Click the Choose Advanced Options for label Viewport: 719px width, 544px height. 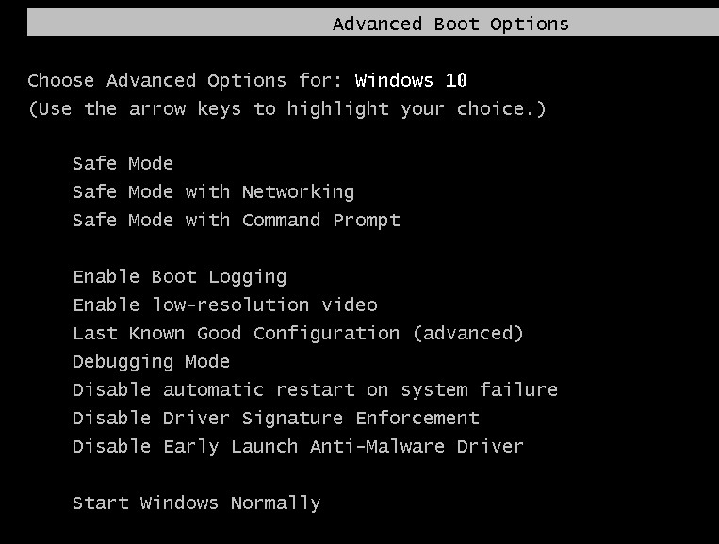point(185,80)
